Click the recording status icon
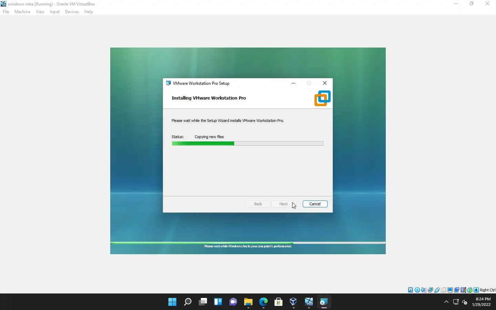Screen dimensions: 496x310 [456, 290]
